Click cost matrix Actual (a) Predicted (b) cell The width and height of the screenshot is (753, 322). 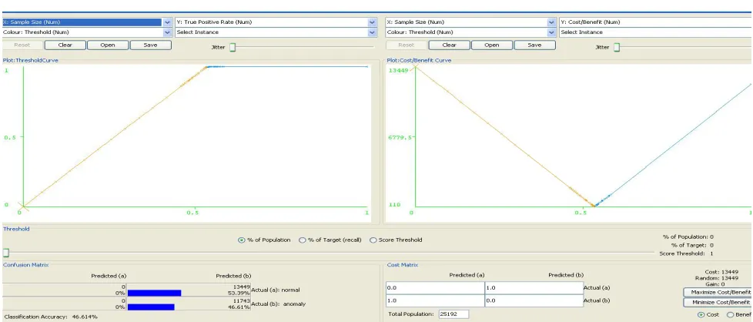click(x=534, y=287)
